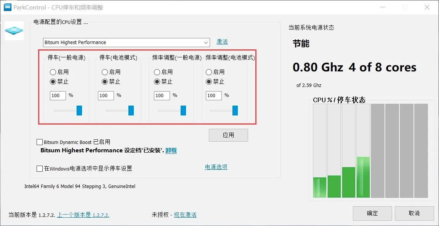Open the Bitsum Highest Performance profile dropdown
This screenshot has height=226, width=439.
(x=206, y=42)
